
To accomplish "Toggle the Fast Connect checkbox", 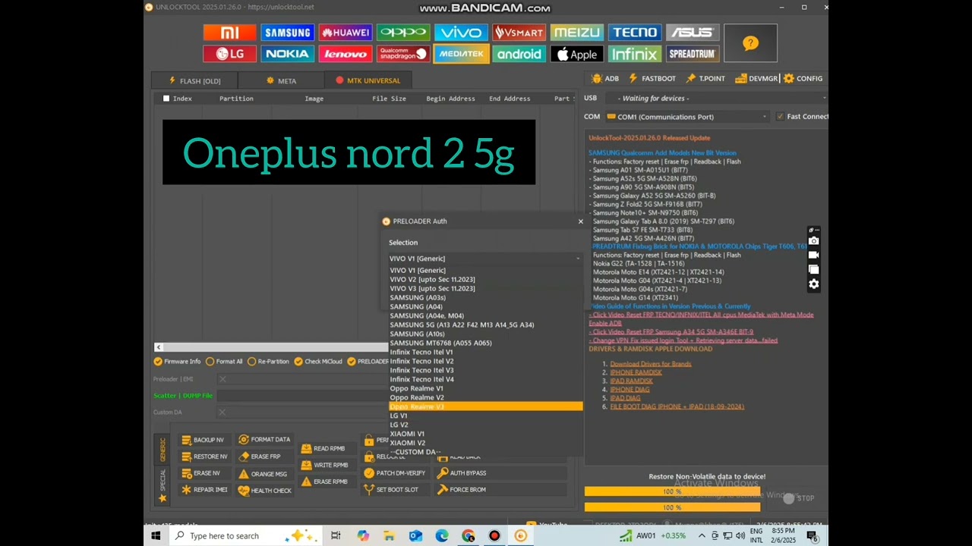I will (780, 117).
